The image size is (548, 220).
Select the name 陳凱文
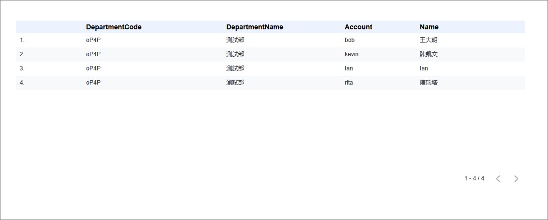pos(428,54)
